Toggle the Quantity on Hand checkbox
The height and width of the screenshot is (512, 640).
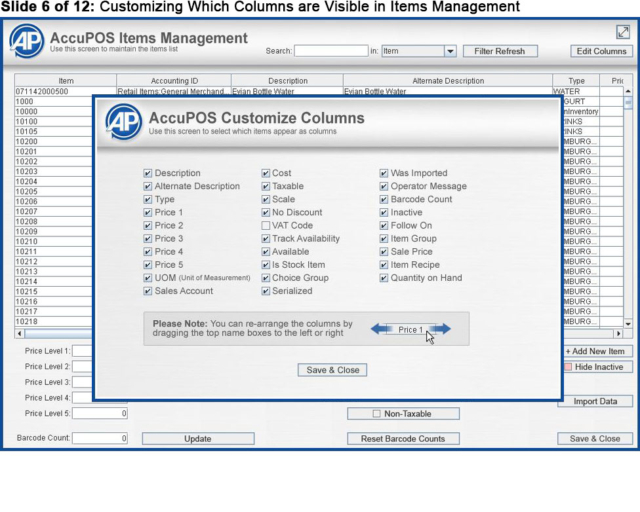pos(384,278)
